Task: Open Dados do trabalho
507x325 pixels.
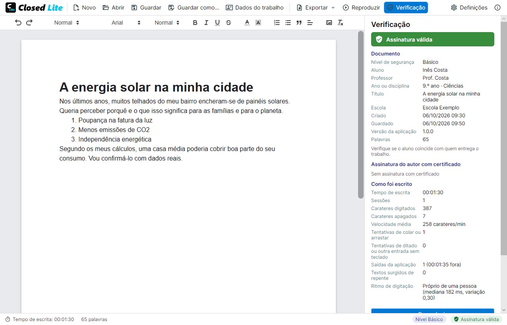Action: coord(255,8)
